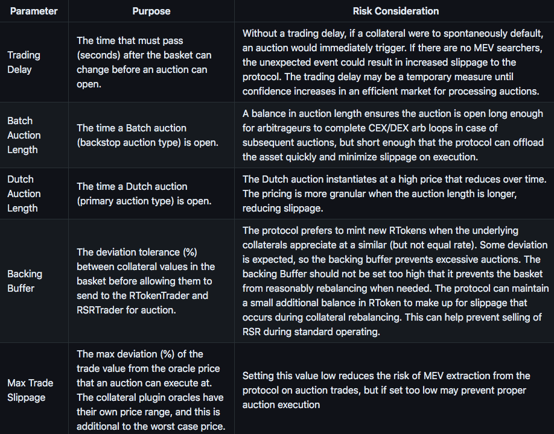The width and height of the screenshot is (554, 434).
Task: Select the Trading Delay parameter cell
Action: pyautogui.click(x=24, y=62)
